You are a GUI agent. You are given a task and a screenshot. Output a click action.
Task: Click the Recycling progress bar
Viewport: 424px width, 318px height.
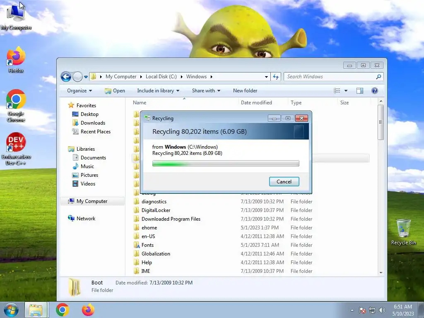pyautogui.click(x=226, y=163)
